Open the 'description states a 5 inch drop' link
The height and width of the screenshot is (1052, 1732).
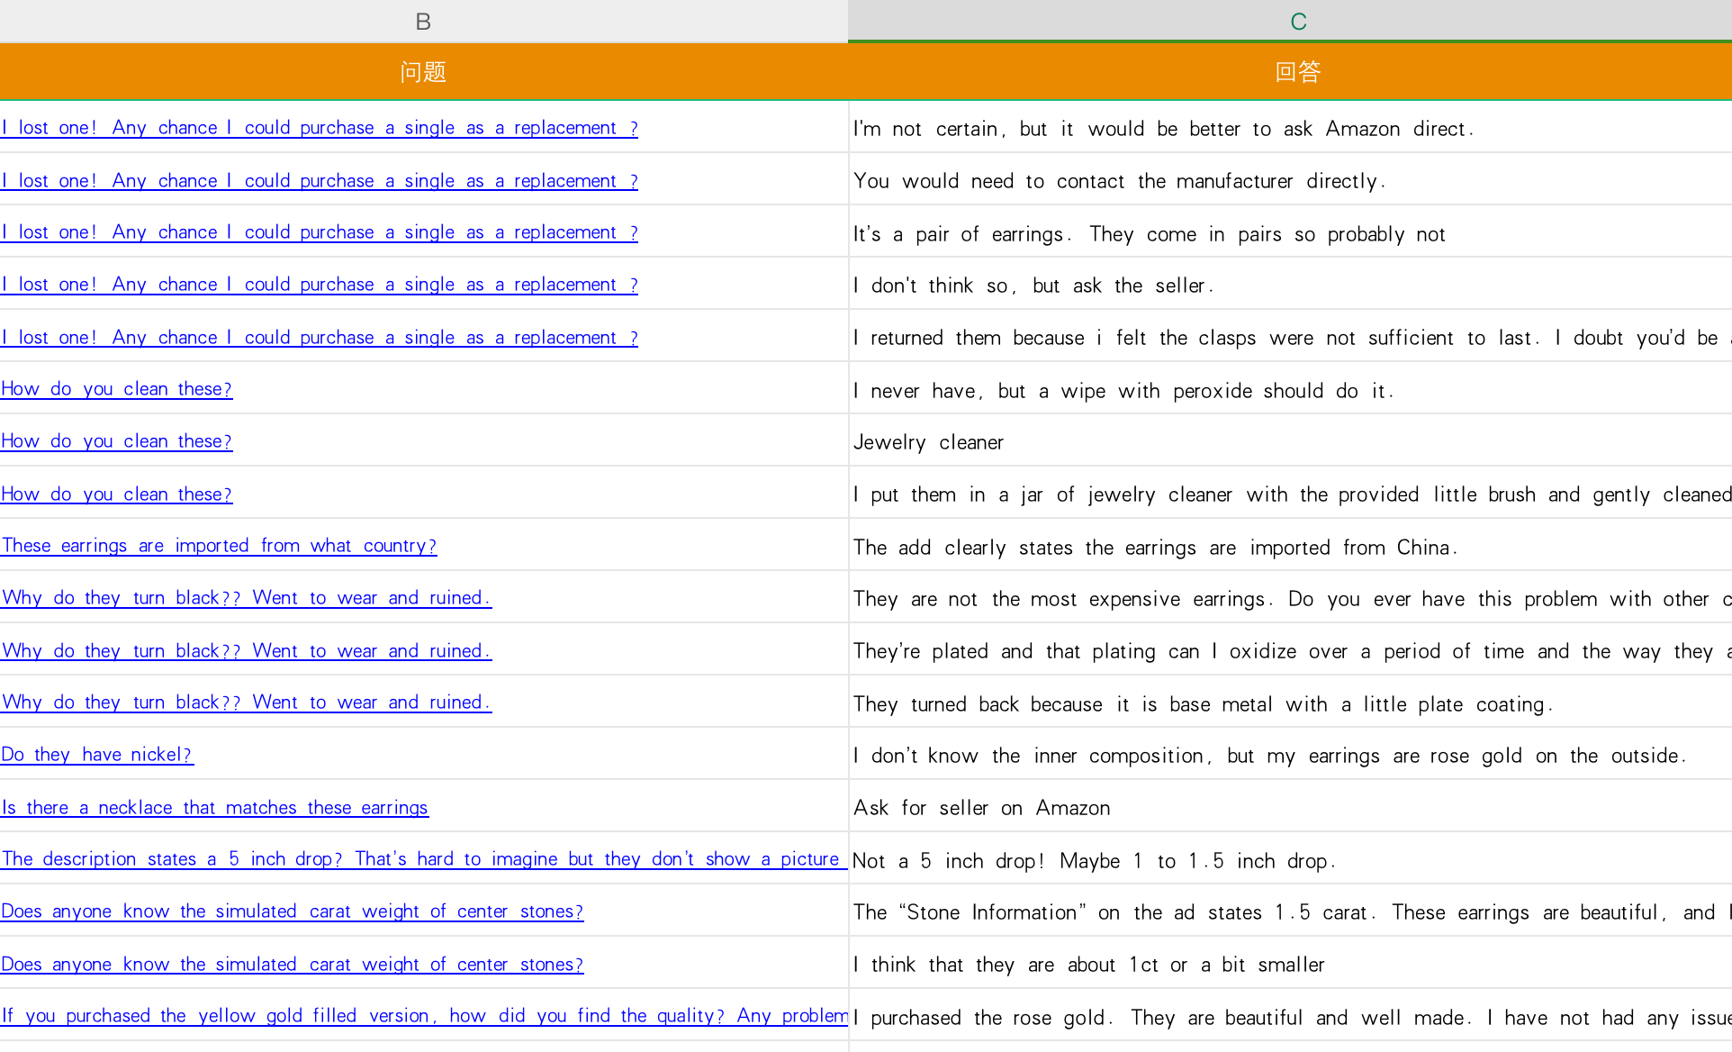pyautogui.click(x=424, y=859)
